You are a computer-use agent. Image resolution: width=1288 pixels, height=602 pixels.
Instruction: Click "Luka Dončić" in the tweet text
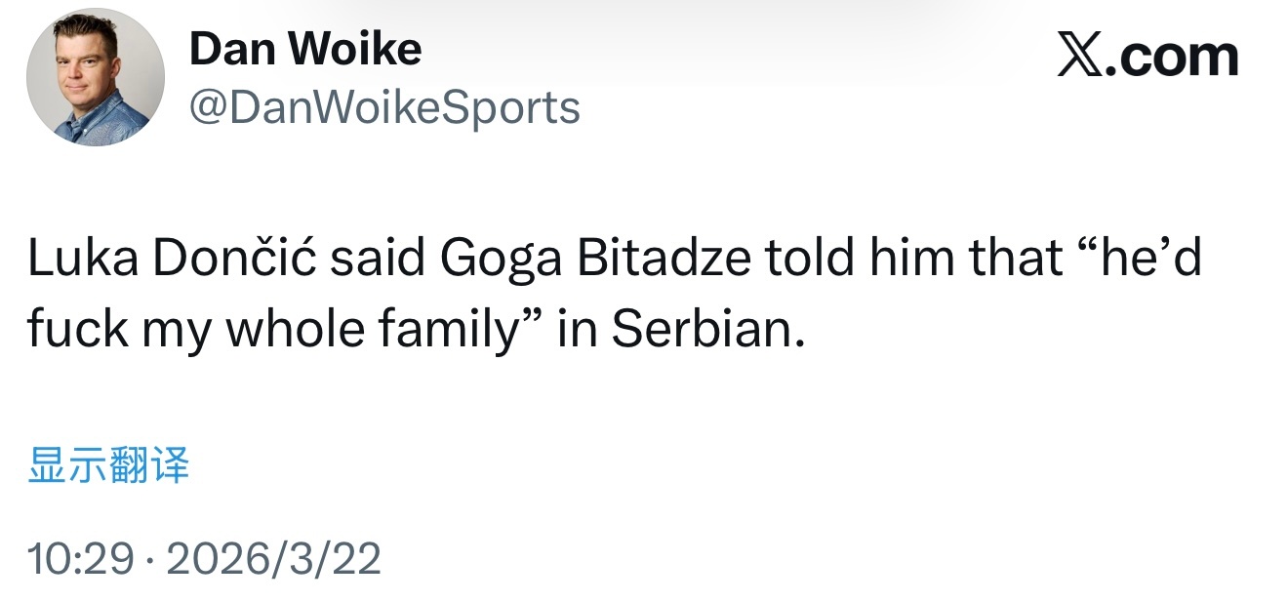(171, 257)
